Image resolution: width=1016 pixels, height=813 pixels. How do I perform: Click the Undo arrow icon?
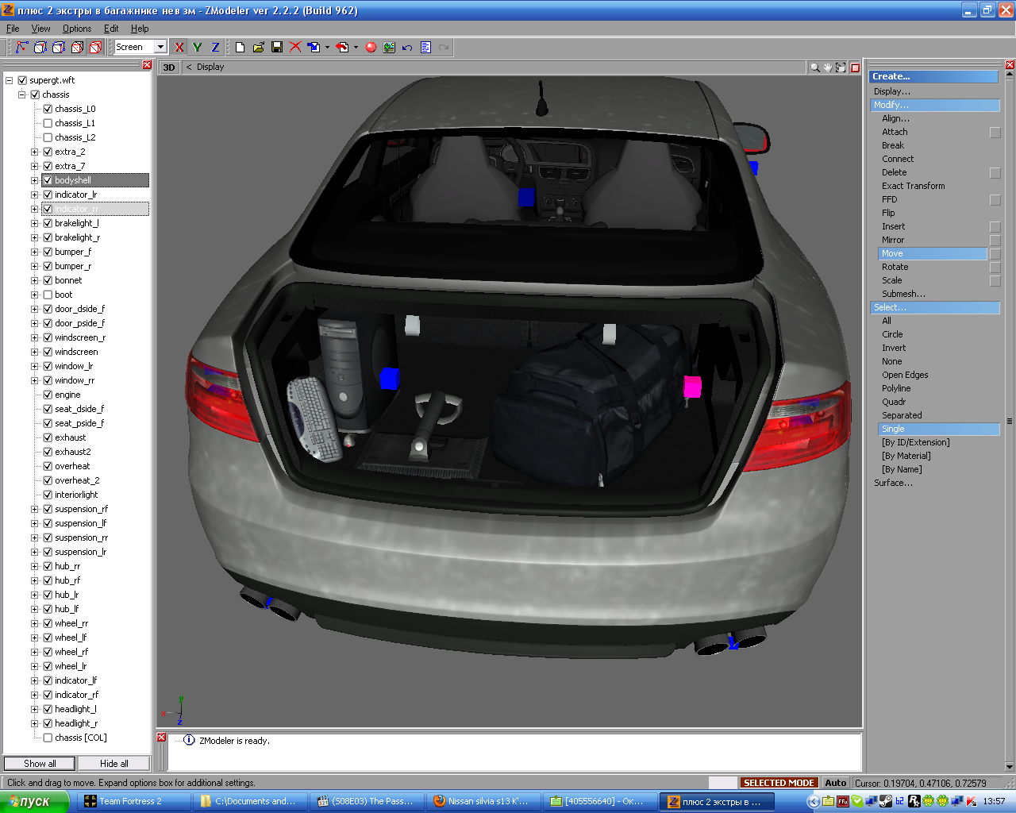tap(407, 48)
